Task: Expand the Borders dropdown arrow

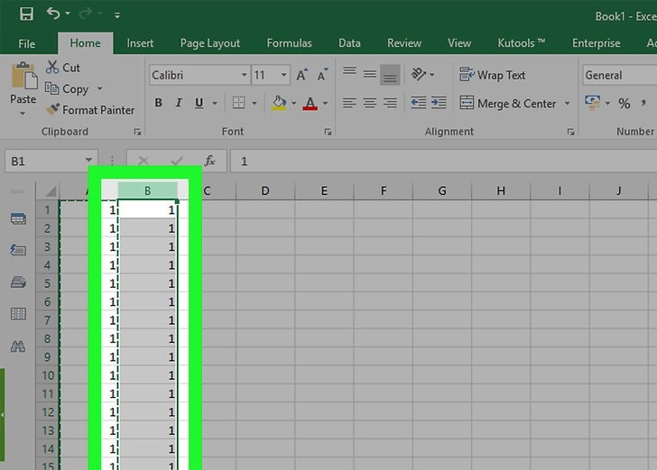Action: [x=254, y=103]
